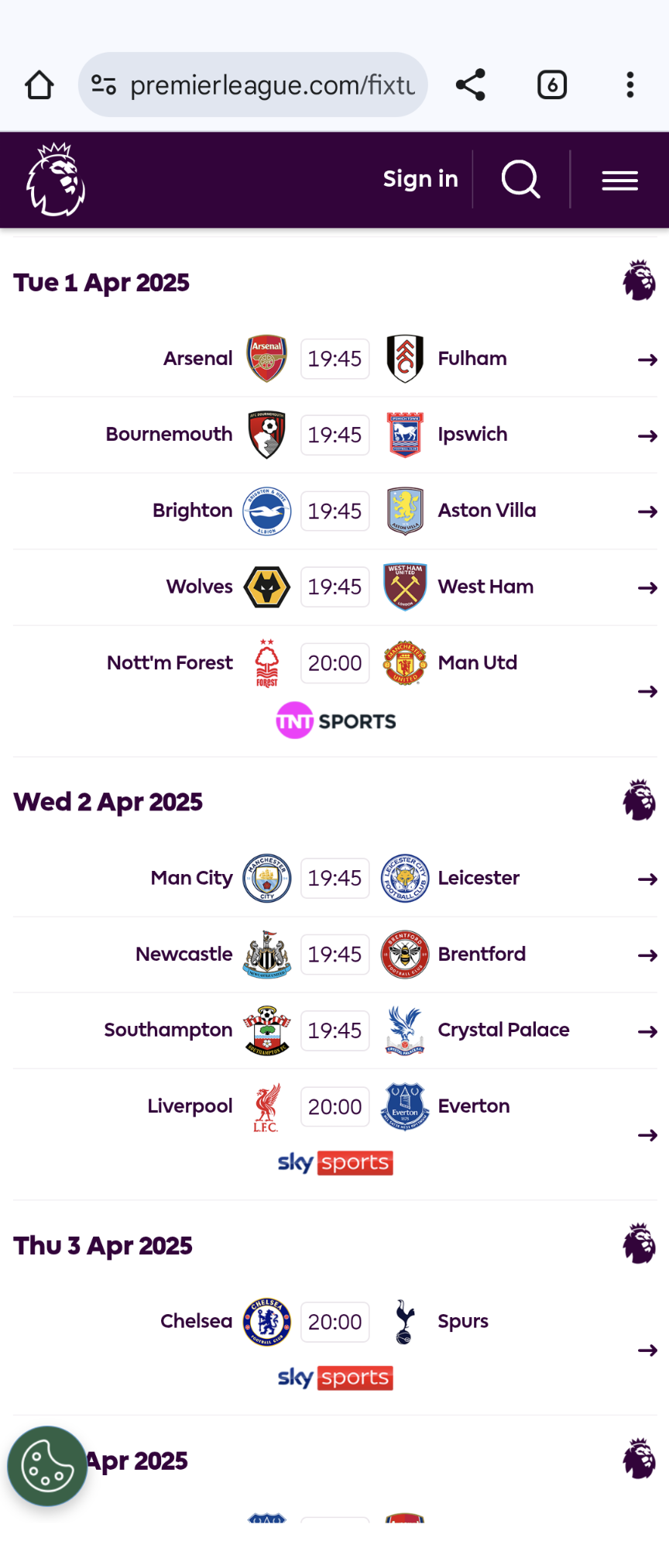The height and width of the screenshot is (1562, 669).
Task: Click the Man Utd club crest
Action: click(405, 663)
